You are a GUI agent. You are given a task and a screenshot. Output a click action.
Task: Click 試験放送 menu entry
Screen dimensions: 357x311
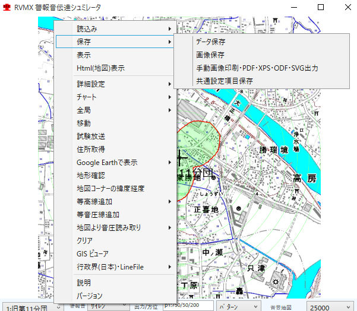tap(91, 137)
